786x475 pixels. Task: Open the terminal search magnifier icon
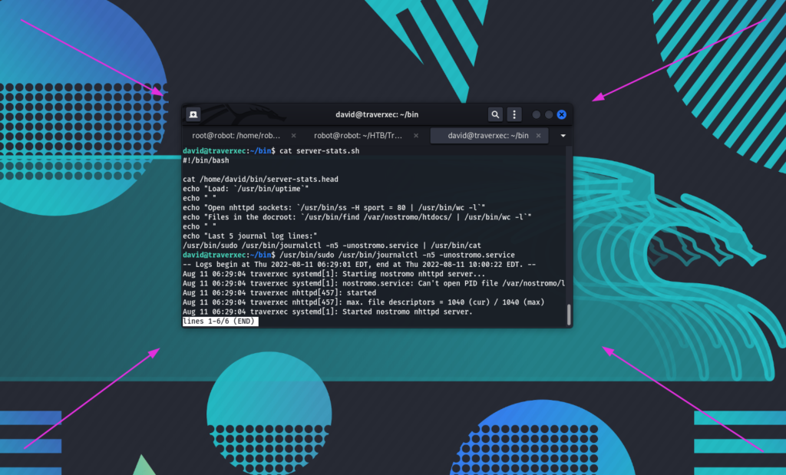496,114
